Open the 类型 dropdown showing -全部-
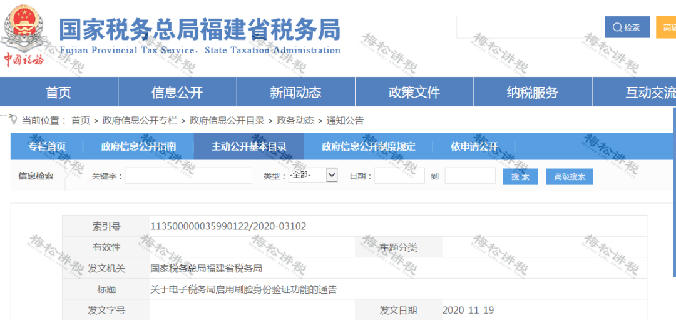The height and width of the screenshot is (320, 676). (x=312, y=175)
